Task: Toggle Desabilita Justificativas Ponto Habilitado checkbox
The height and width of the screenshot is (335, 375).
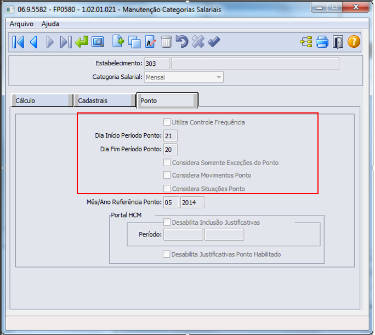Action: tap(167, 254)
